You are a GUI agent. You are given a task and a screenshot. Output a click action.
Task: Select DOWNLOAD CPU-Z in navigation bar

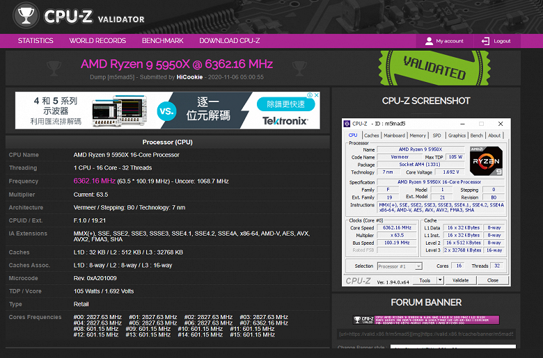228,41
